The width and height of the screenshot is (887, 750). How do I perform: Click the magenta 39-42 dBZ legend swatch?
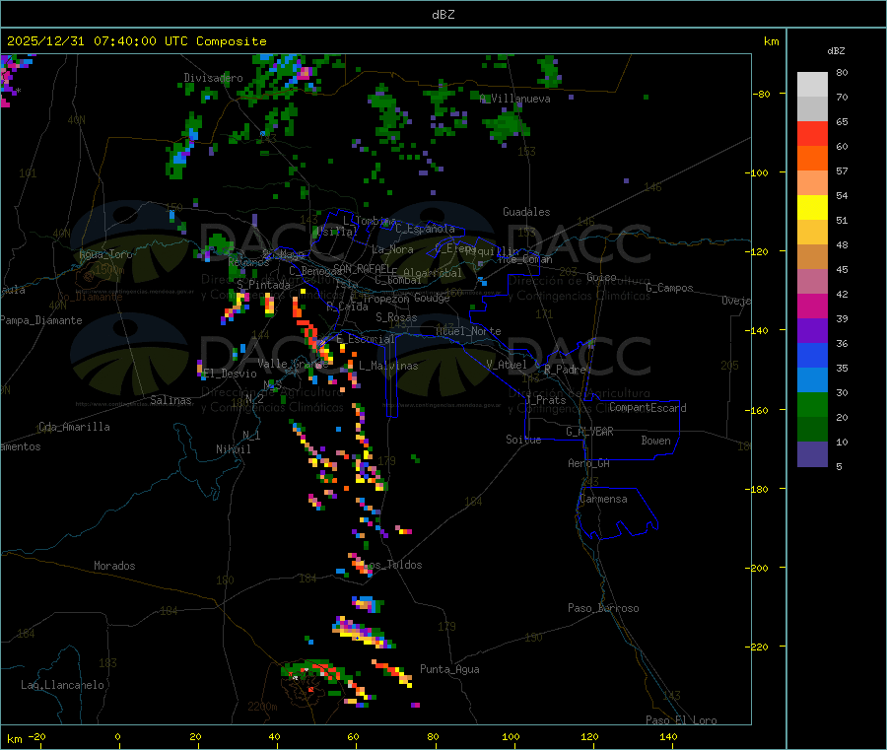[812, 306]
